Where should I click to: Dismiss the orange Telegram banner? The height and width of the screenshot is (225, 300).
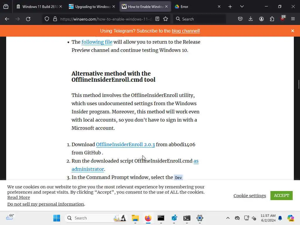click(293, 31)
